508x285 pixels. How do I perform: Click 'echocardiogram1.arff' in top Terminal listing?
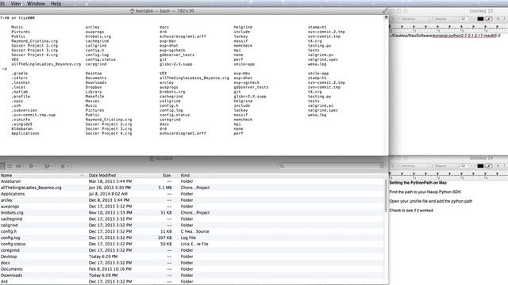coord(183,36)
